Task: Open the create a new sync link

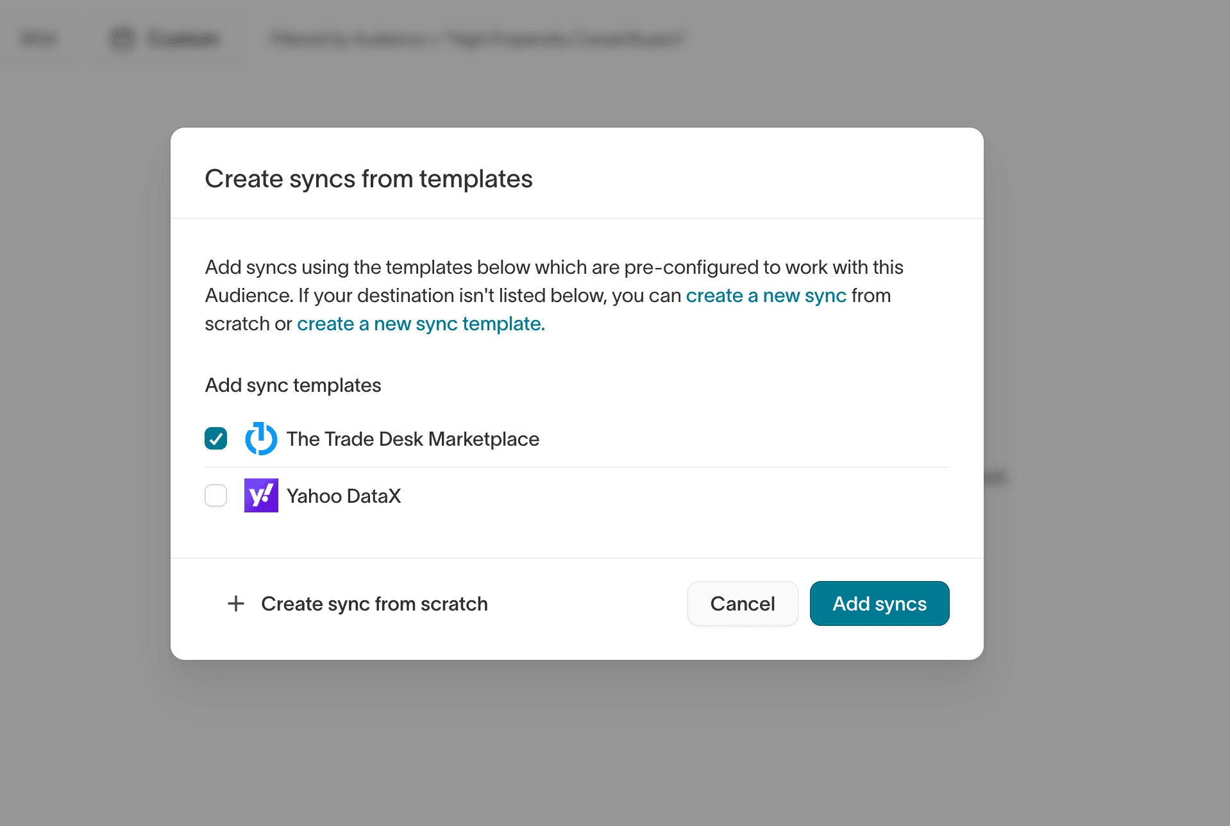Action: [766, 295]
